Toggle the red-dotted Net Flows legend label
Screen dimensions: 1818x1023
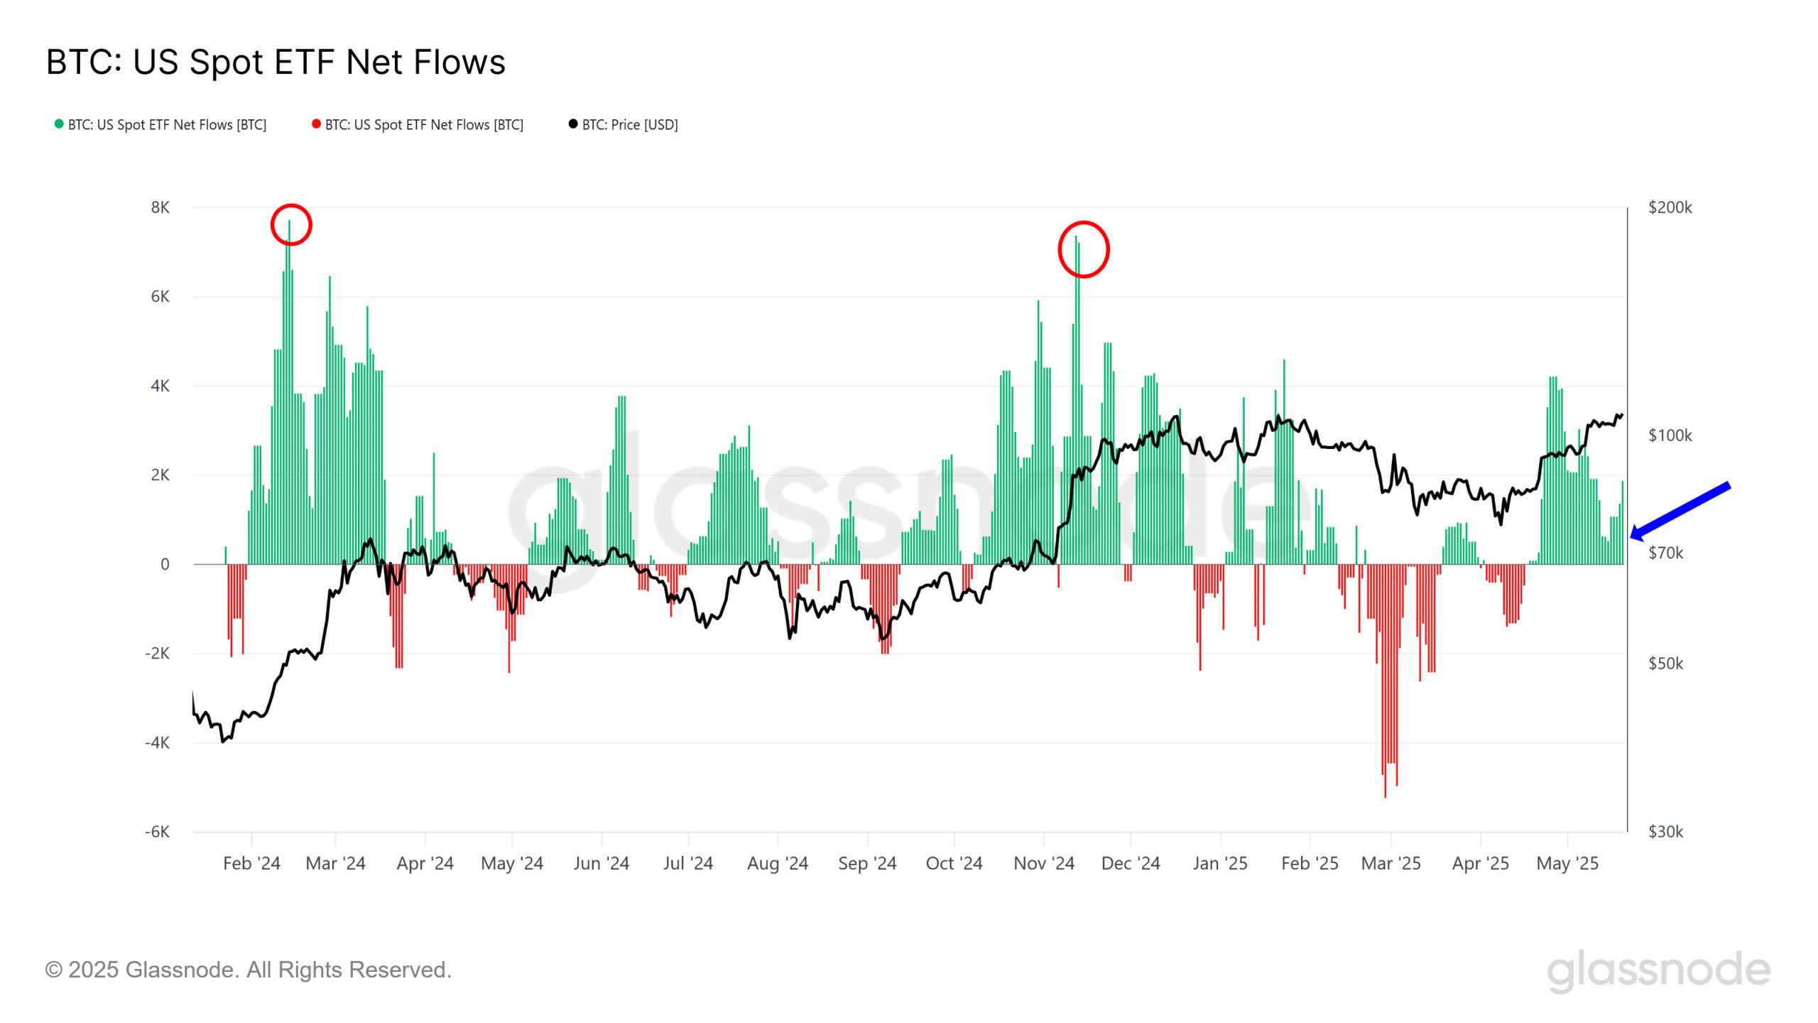pos(424,125)
